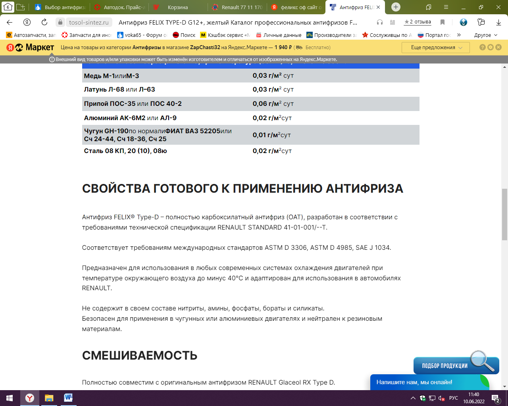The image size is (508, 406).
Task: Click the СМЕШИВАЕМОСТЬ heading
Action: 140,355
